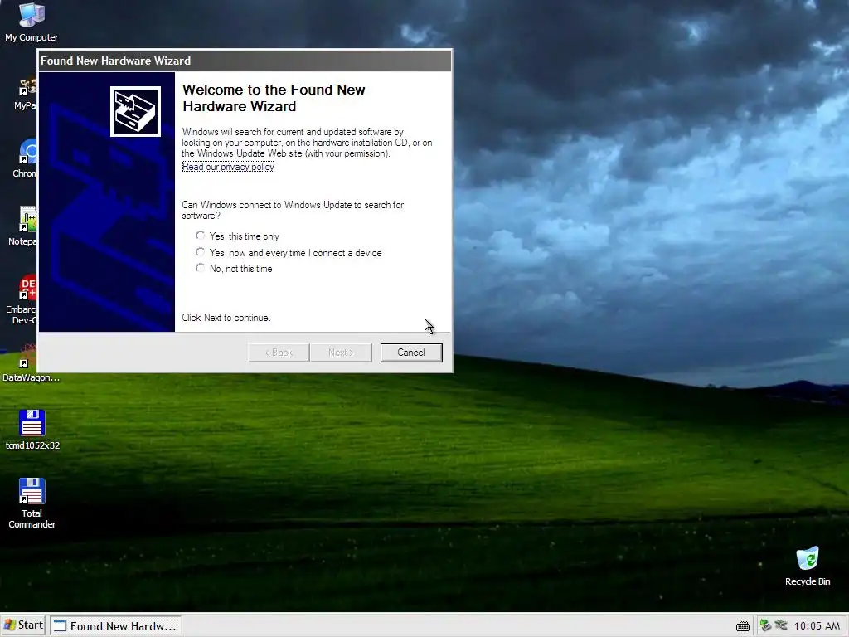Image resolution: width=849 pixels, height=637 pixels.
Task: Open the tcmd1052x32 installer icon
Action: pyautogui.click(x=32, y=430)
